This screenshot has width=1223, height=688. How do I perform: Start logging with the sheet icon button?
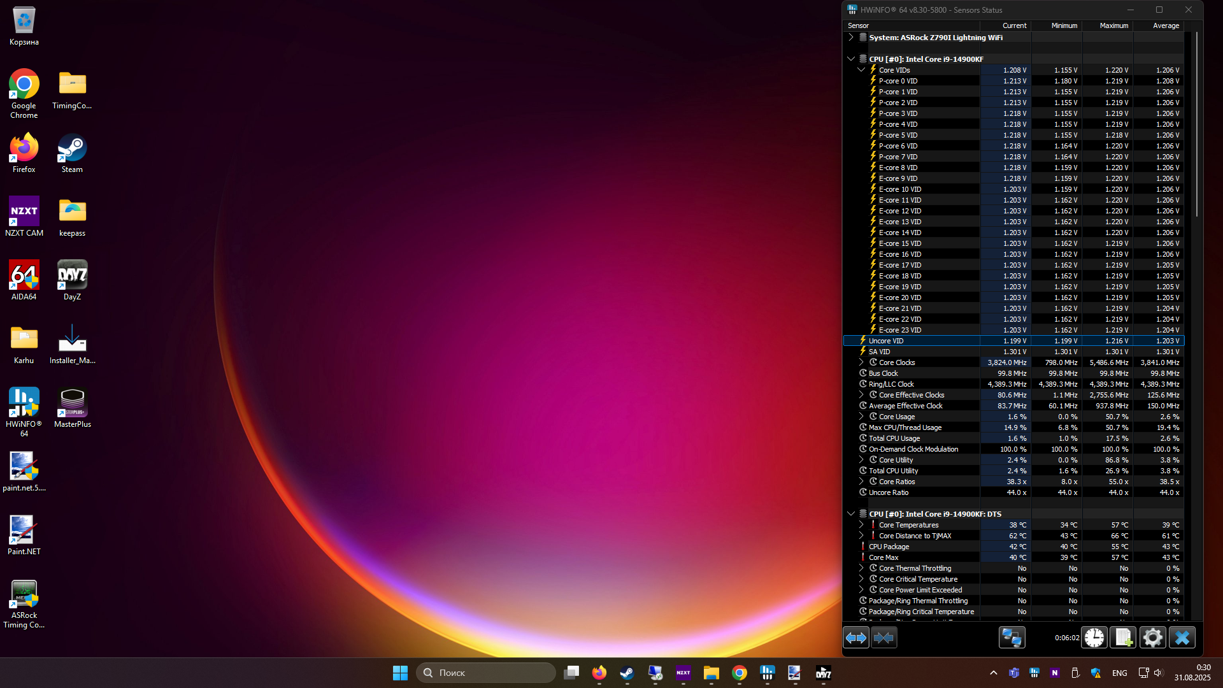click(x=1123, y=638)
